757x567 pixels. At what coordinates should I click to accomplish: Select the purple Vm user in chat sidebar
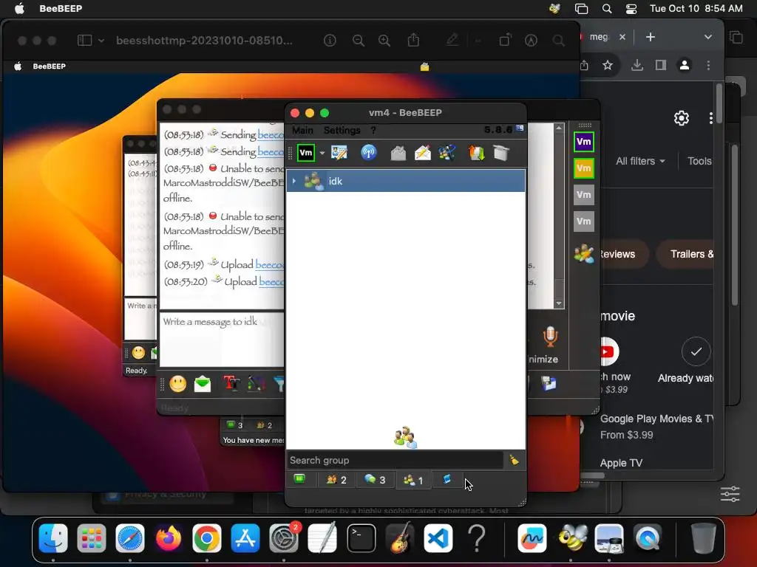[584, 142]
